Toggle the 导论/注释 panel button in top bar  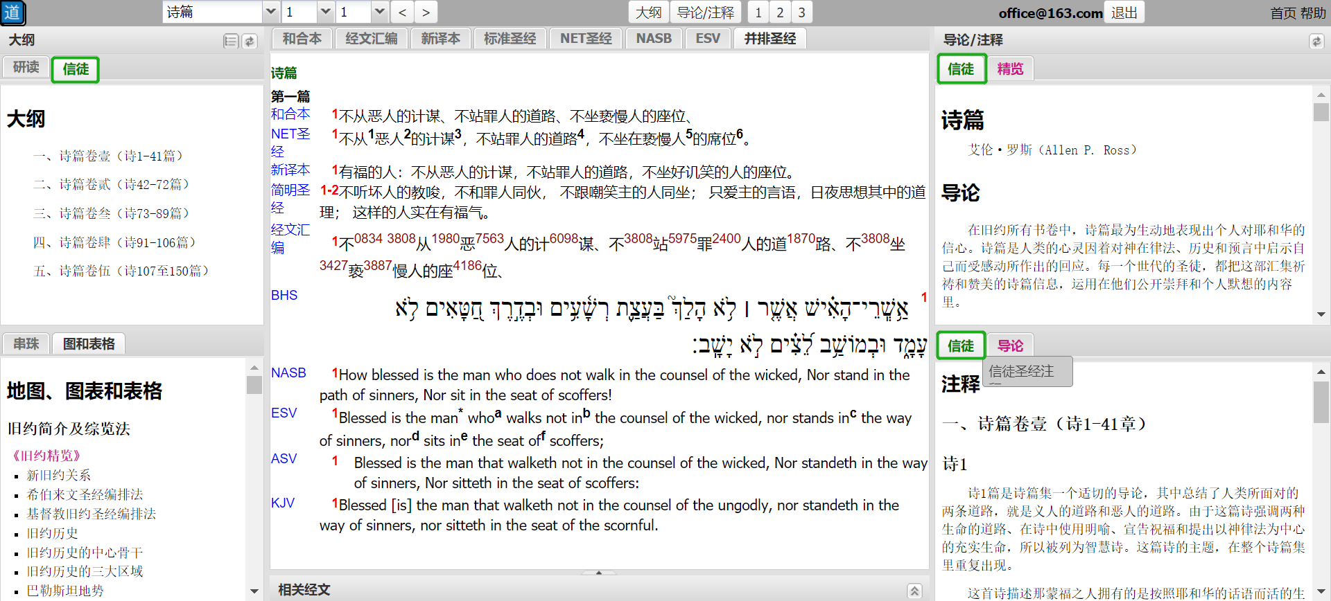(705, 12)
